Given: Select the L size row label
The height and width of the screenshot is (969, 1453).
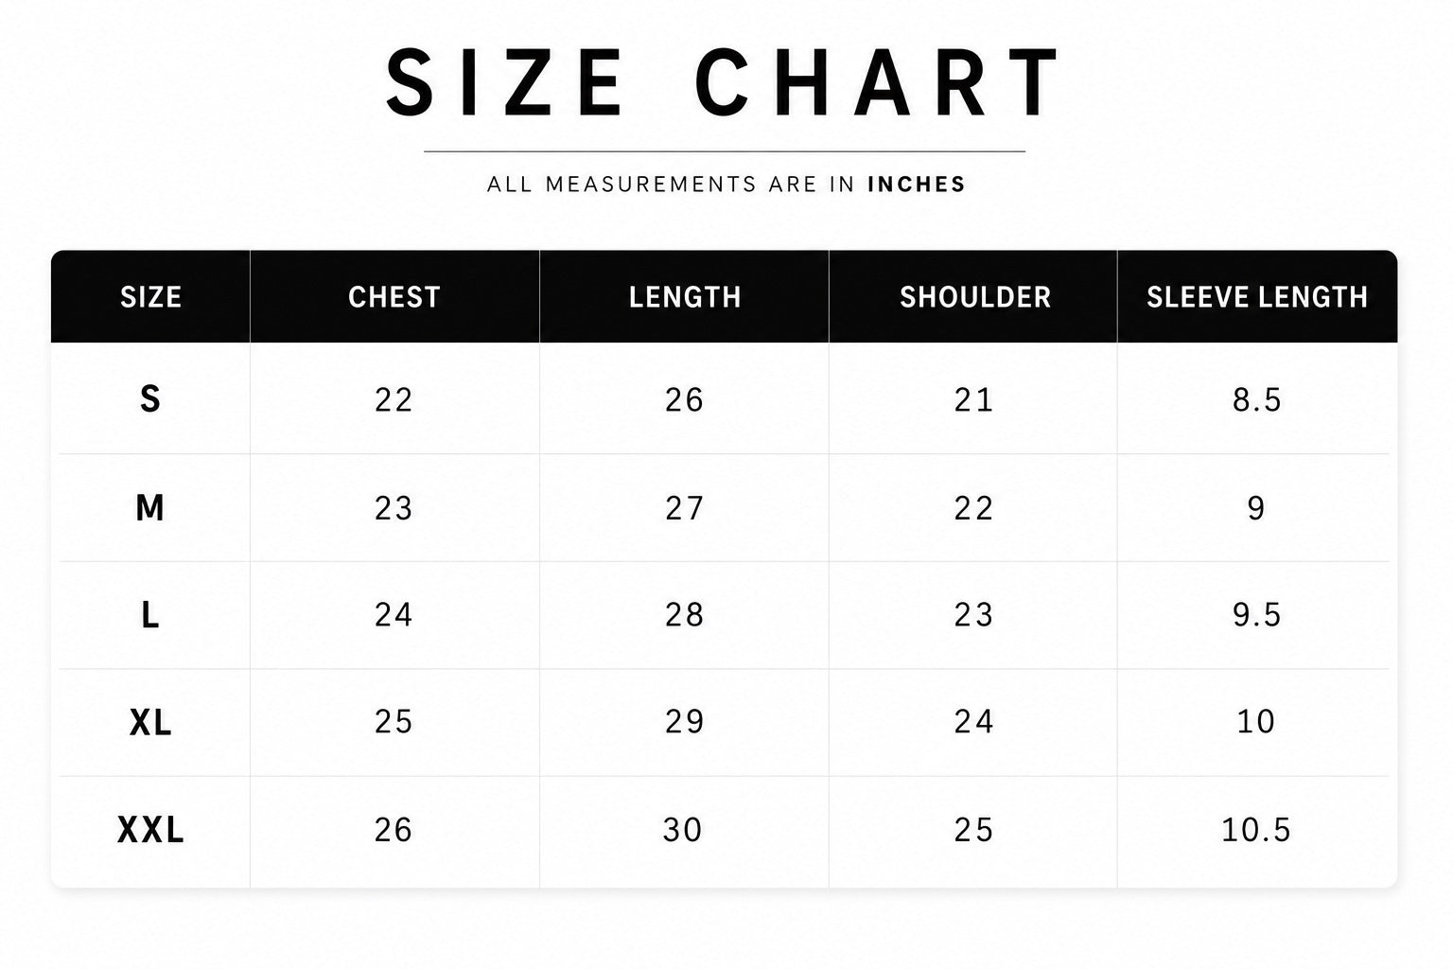Looking at the screenshot, I should click(150, 615).
